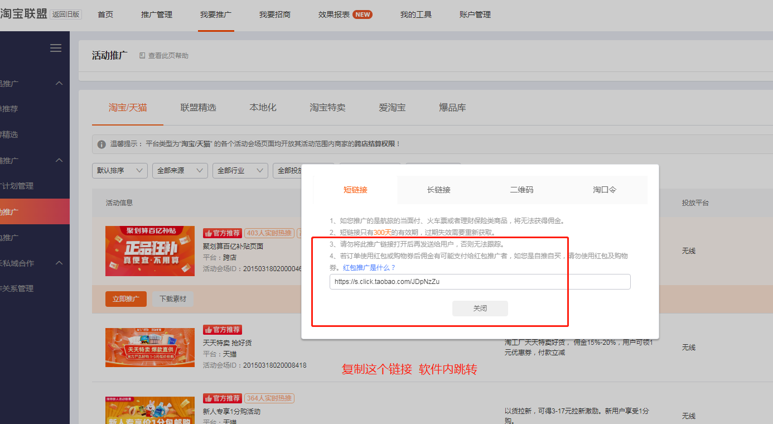Viewport: 773px width, 424px height.
Task: Switch to 淘宝特卖 tab
Action: (x=327, y=108)
